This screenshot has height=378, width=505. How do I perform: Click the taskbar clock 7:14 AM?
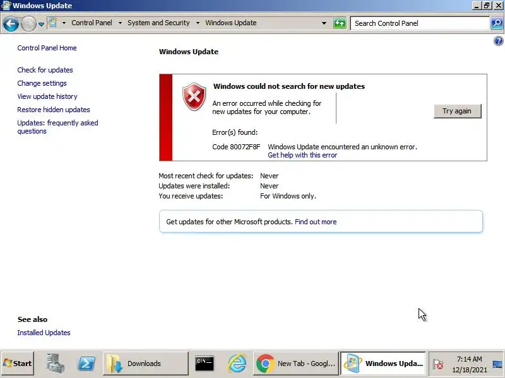[x=469, y=359]
